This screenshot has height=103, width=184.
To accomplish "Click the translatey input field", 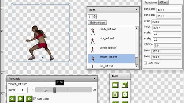I will tap(169, 16).
